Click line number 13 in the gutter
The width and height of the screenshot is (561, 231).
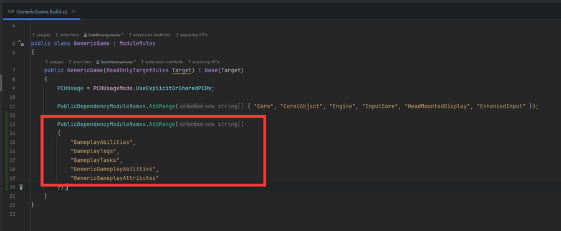(12, 124)
